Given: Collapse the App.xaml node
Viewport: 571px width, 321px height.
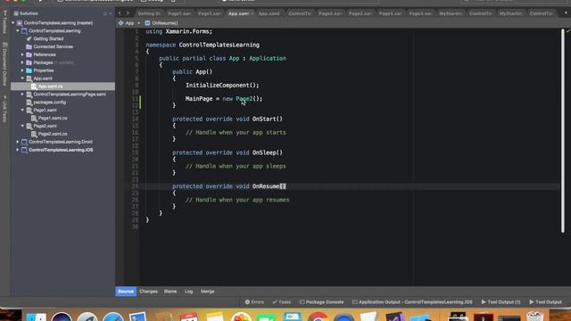Looking at the screenshot, I should click(x=22, y=78).
